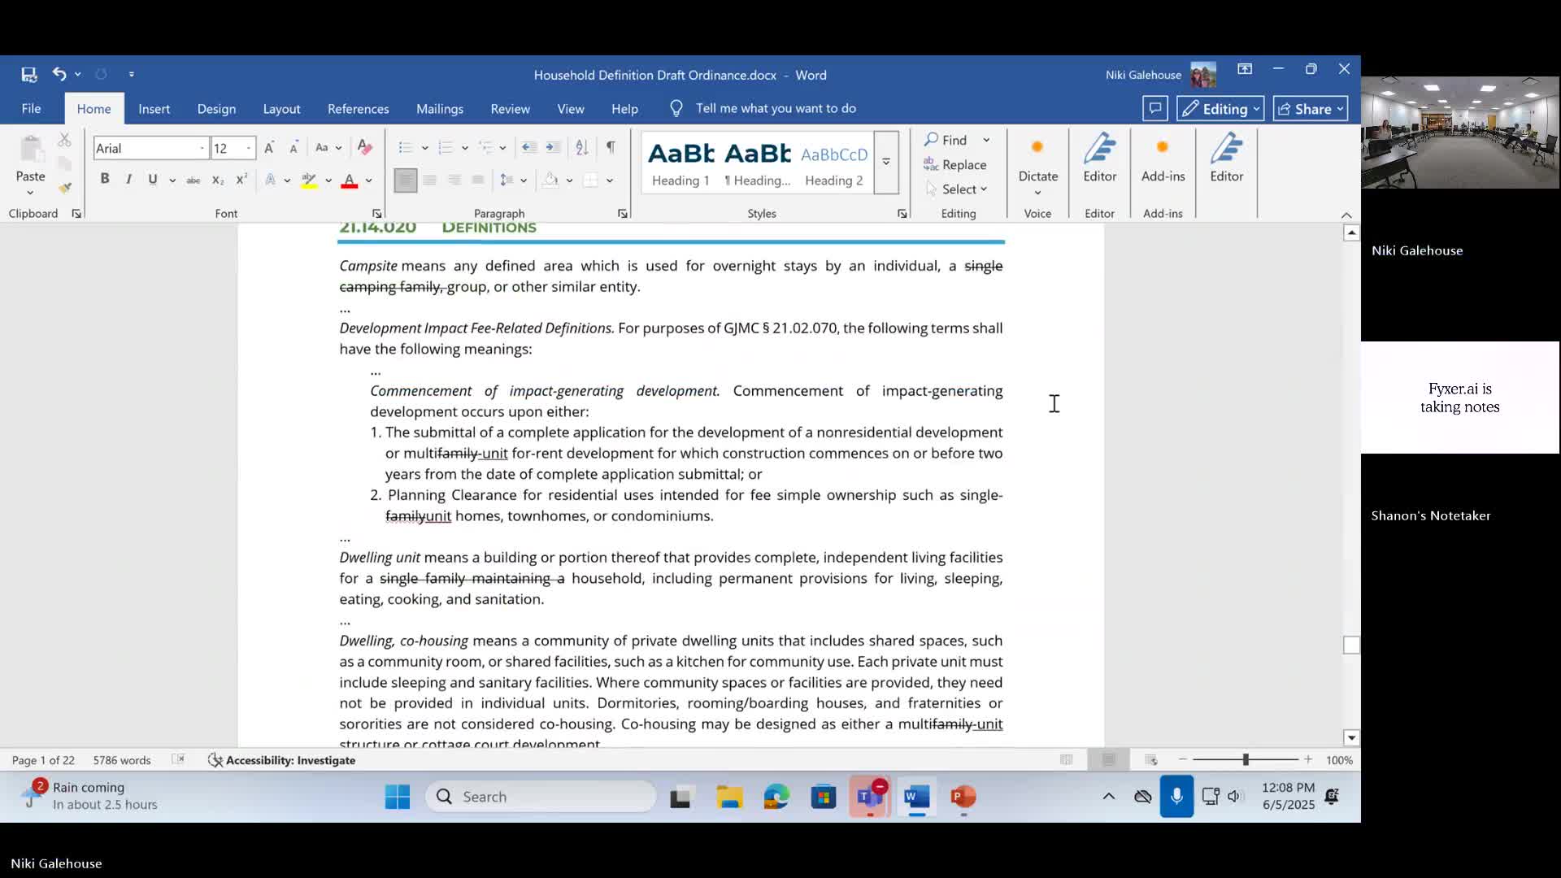
Task: Open the font color dropdown
Action: (367, 181)
